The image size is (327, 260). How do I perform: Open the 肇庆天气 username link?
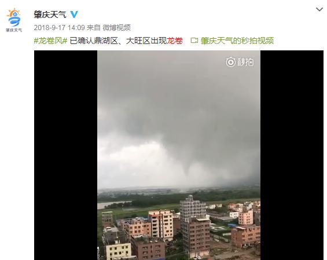pos(50,14)
